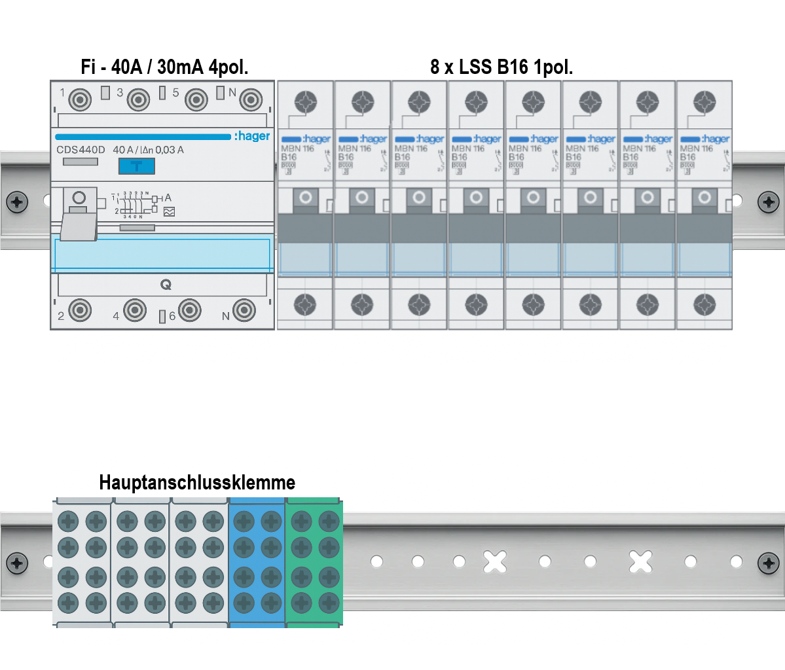Click the '8 x LSS B16 1pol.' heading

pyautogui.click(x=501, y=67)
